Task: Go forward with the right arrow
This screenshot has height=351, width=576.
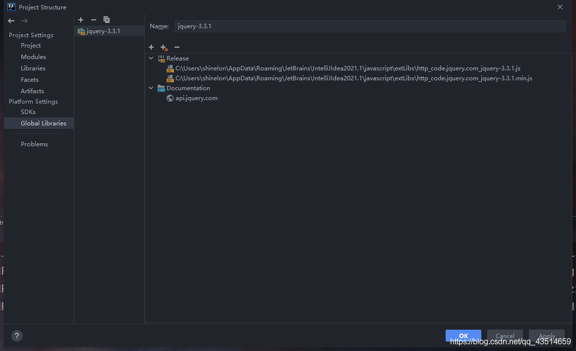Action: pos(24,21)
